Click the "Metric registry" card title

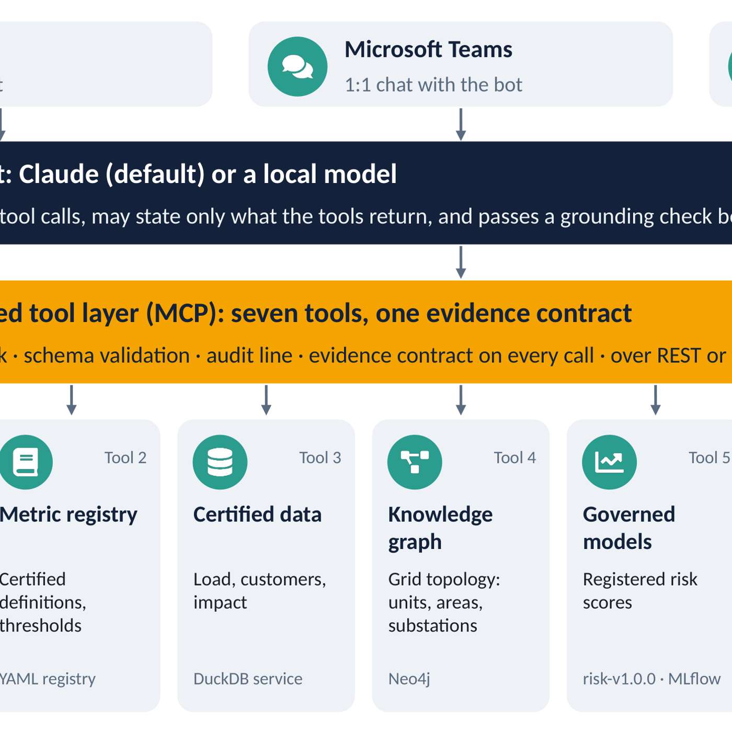pos(68,515)
